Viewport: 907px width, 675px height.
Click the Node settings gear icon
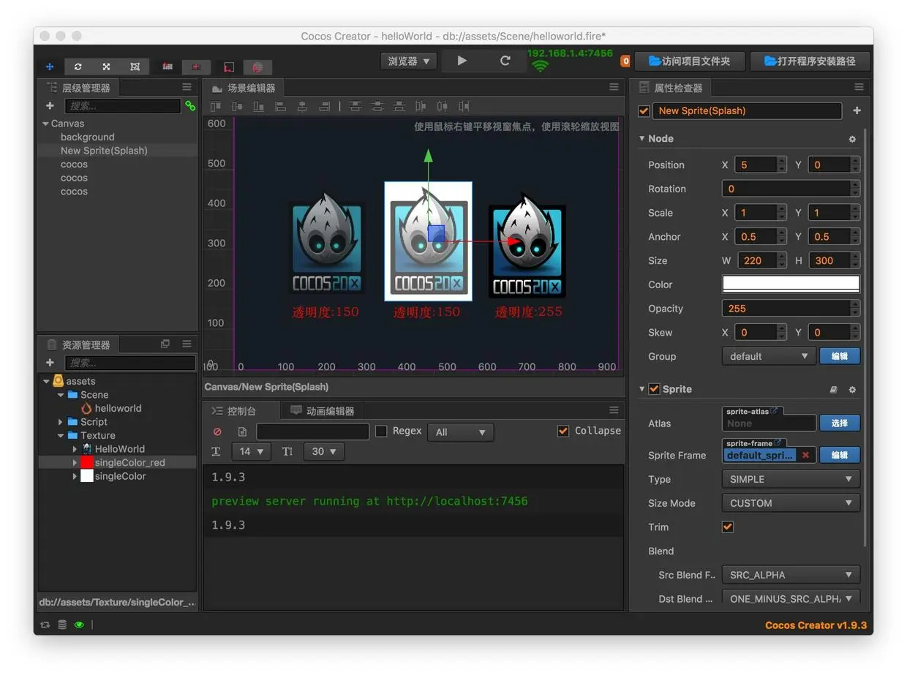click(852, 139)
